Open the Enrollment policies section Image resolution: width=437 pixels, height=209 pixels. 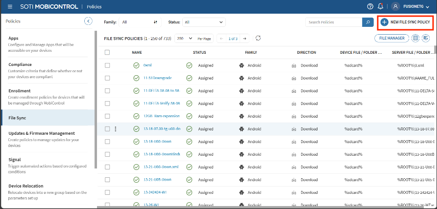tap(20, 91)
